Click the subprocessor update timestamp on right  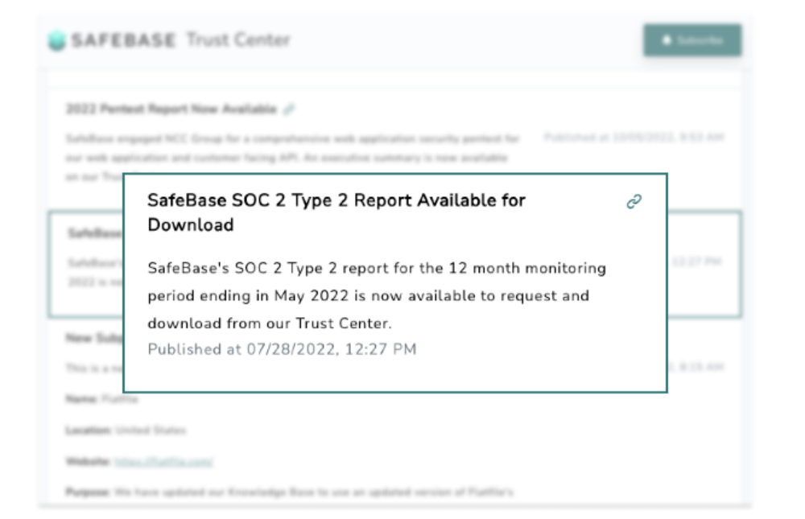[x=697, y=367]
